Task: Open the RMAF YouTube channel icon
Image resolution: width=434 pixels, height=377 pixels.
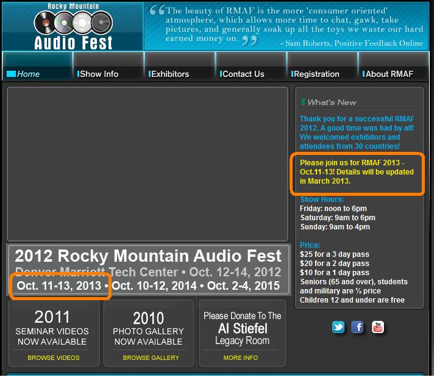Action: (378, 328)
